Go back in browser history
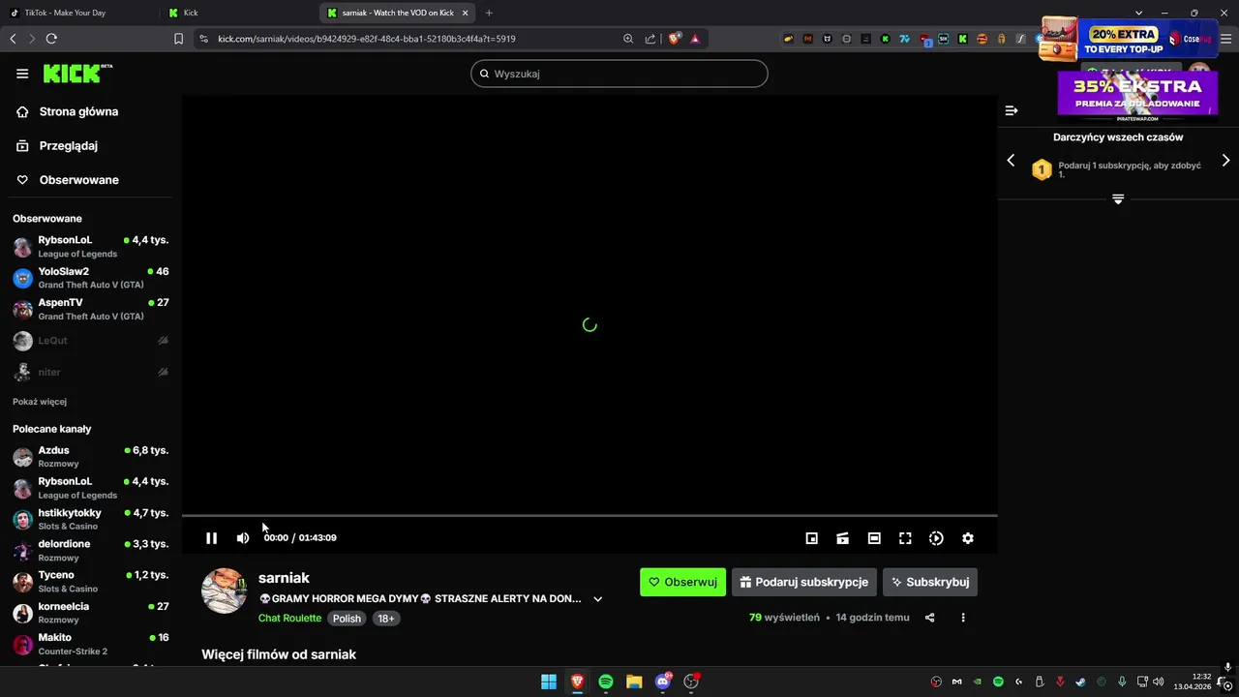1239x697 pixels. (x=13, y=39)
